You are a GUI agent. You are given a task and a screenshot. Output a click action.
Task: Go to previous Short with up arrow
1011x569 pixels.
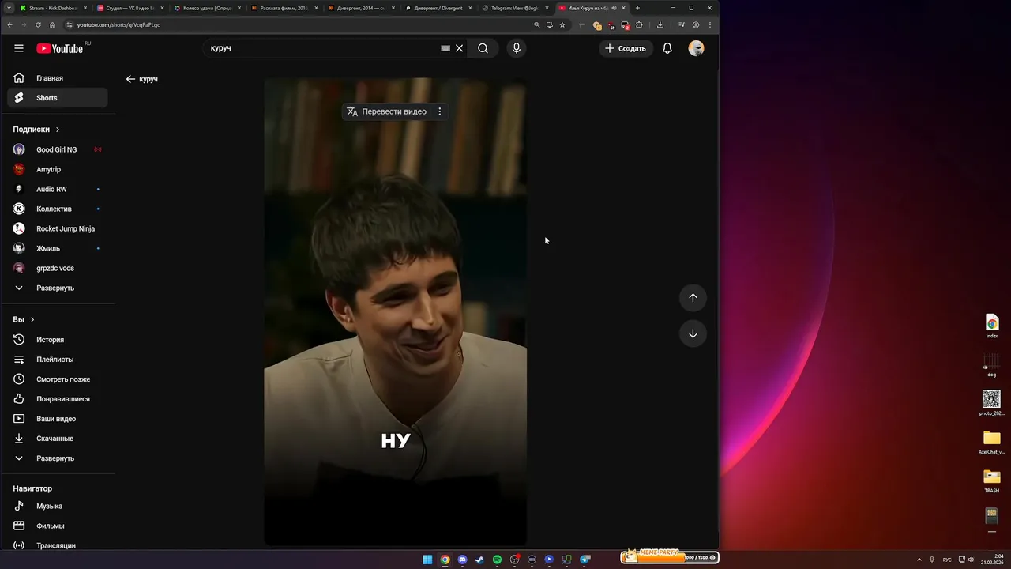693,298
